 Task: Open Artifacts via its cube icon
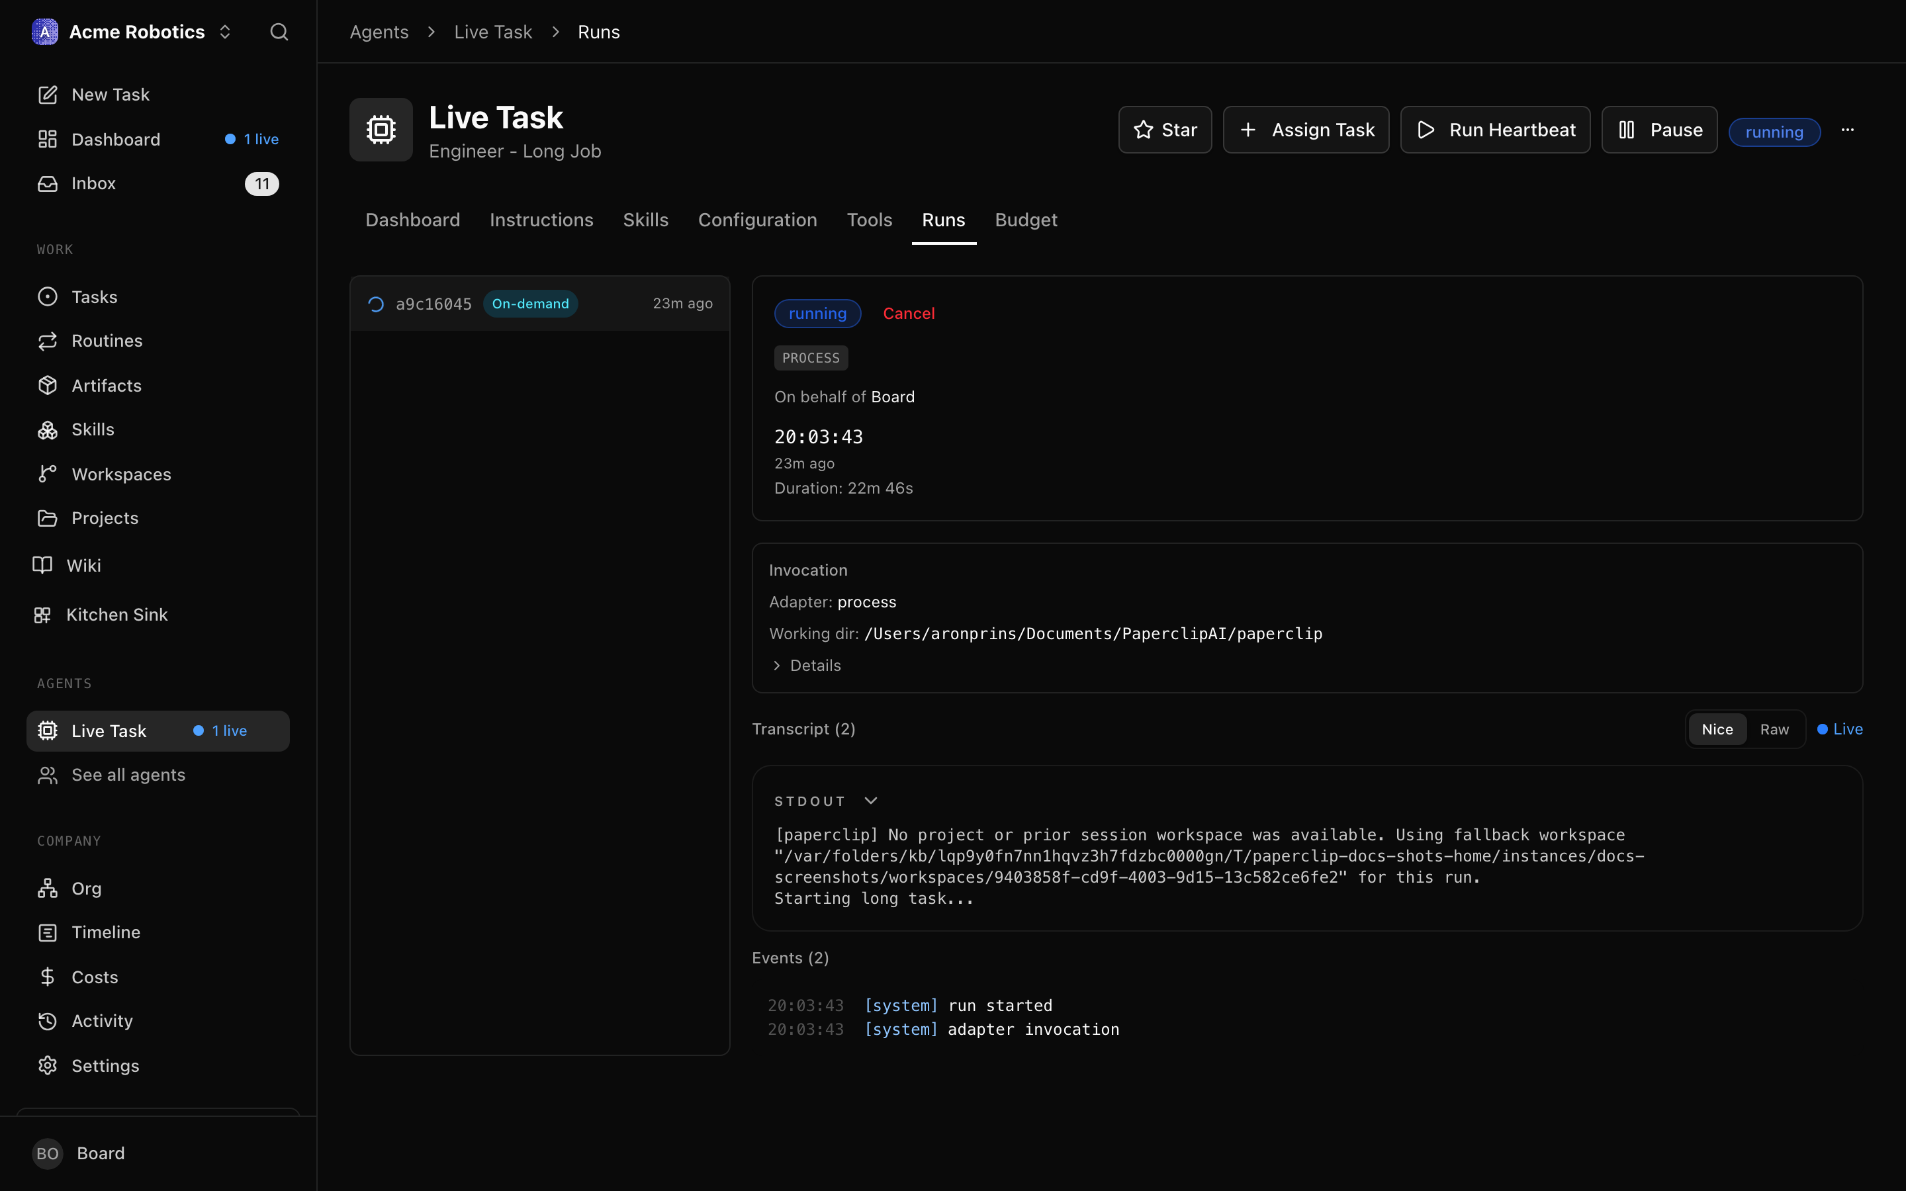[x=47, y=385]
